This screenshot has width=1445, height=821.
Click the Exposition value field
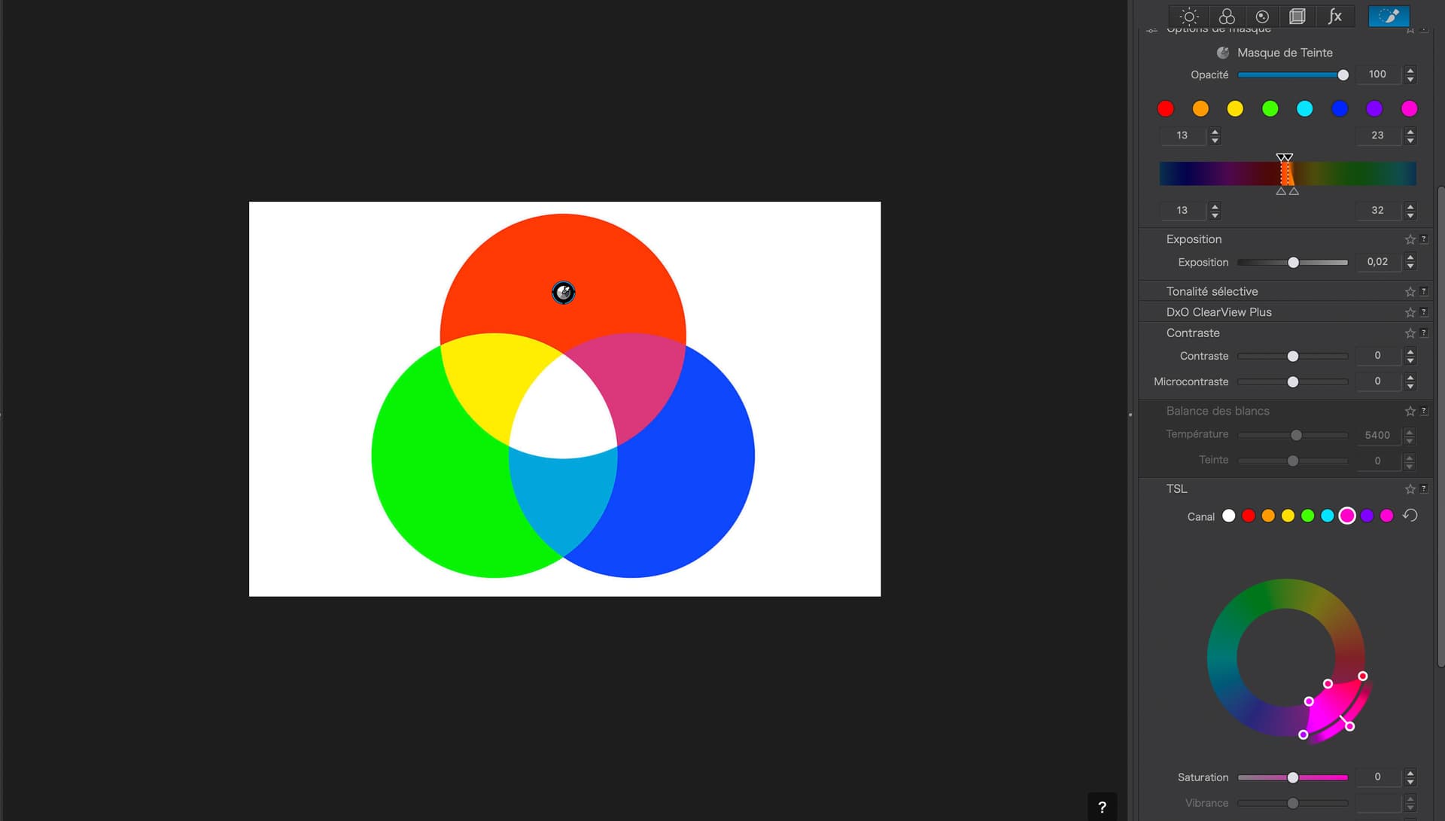[1377, 262]
